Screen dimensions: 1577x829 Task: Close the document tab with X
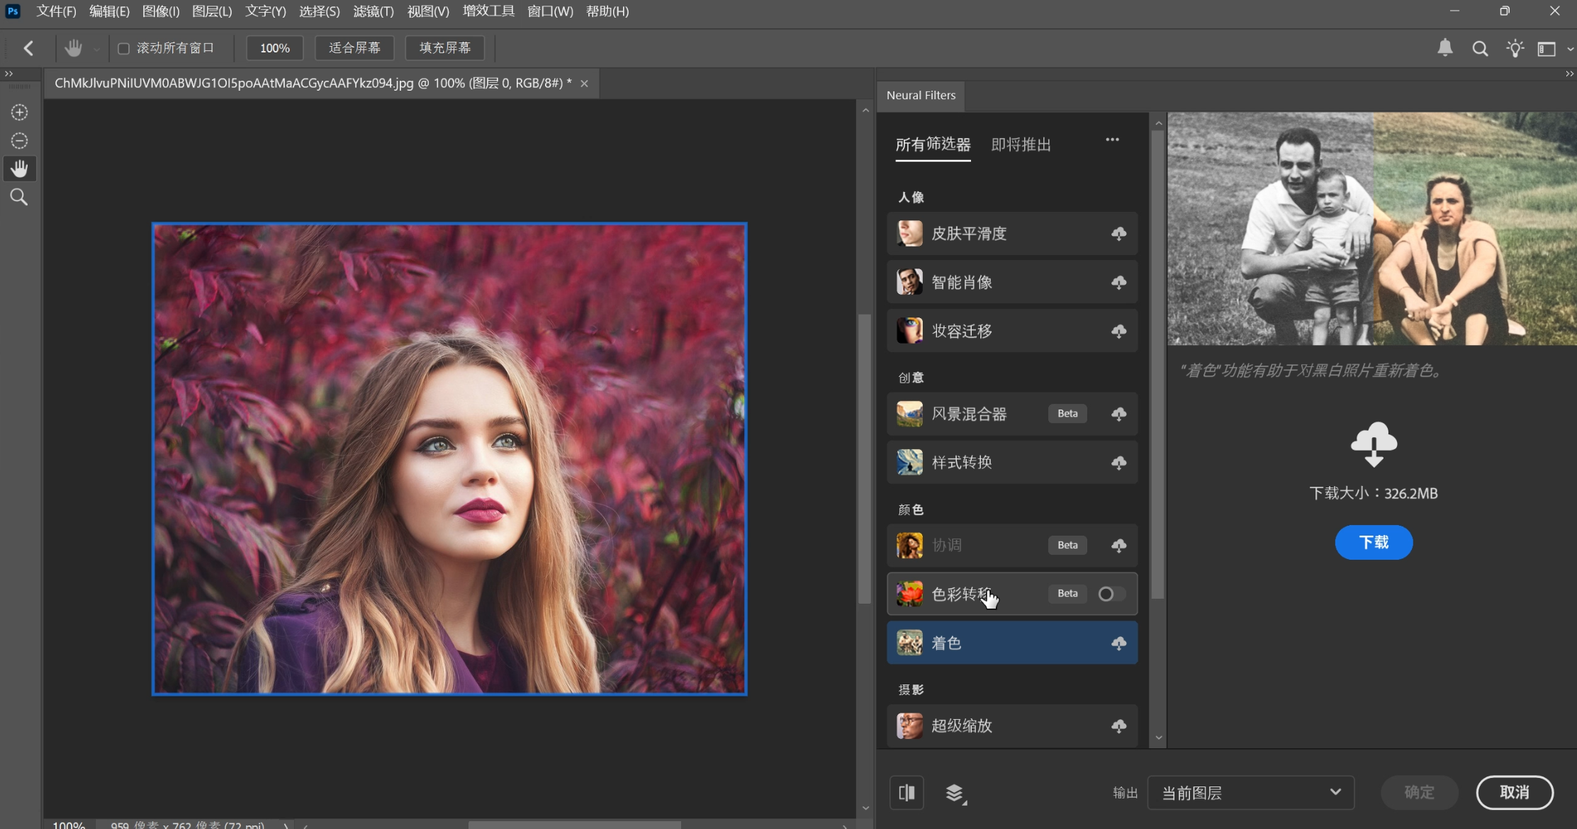point(584,84)
